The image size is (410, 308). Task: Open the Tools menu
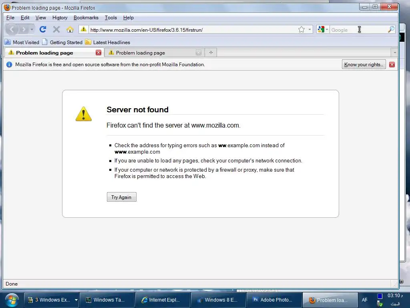[x=111, y=18]
